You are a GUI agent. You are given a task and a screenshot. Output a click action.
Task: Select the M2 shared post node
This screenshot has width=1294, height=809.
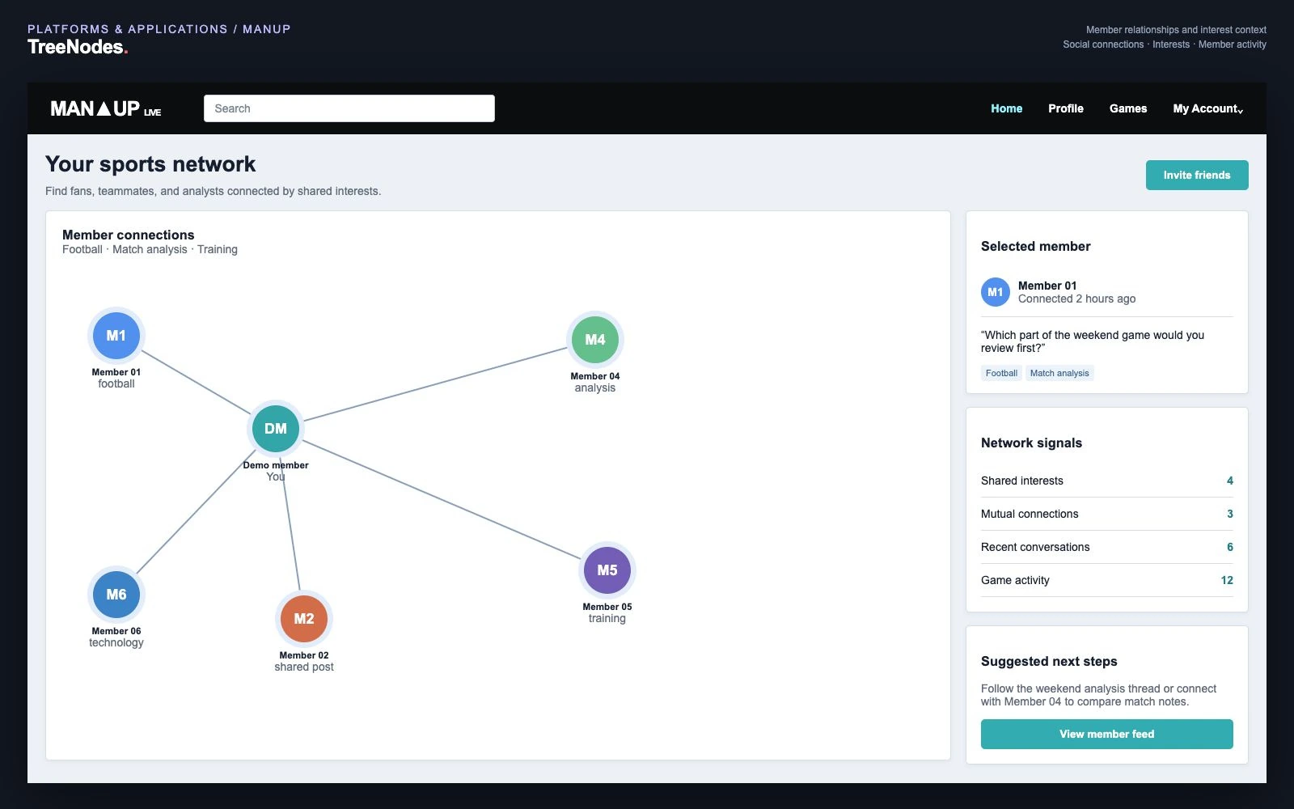coord(304,619)
